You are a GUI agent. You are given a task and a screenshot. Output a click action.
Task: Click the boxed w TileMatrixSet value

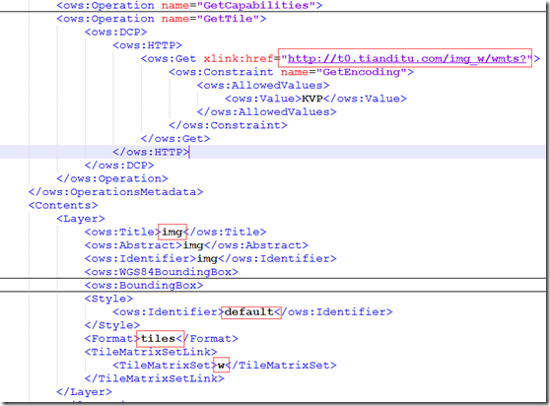[x=221, y=365]
